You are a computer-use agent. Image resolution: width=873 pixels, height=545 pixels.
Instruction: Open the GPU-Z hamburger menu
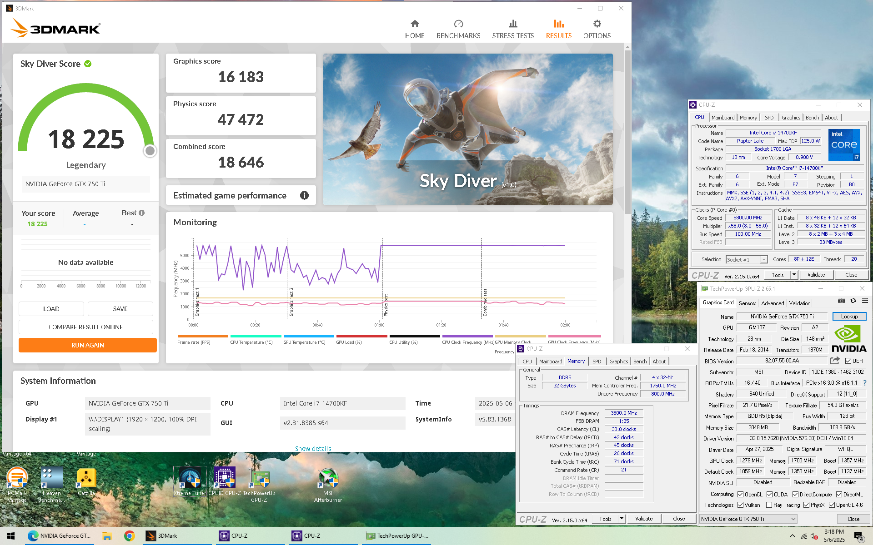(865, 301)
